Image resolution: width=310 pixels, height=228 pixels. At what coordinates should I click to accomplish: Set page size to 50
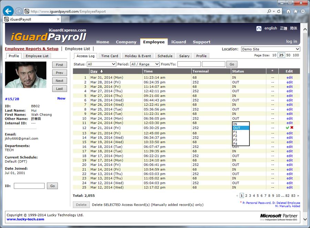tap(288, 55)
